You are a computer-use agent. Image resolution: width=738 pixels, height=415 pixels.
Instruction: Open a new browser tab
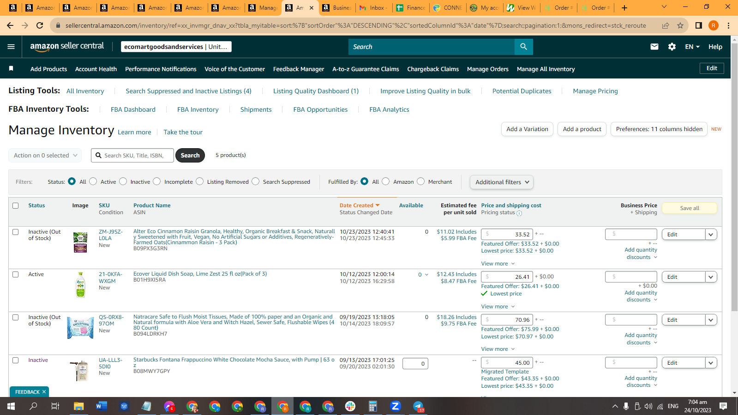pos(624,7)
